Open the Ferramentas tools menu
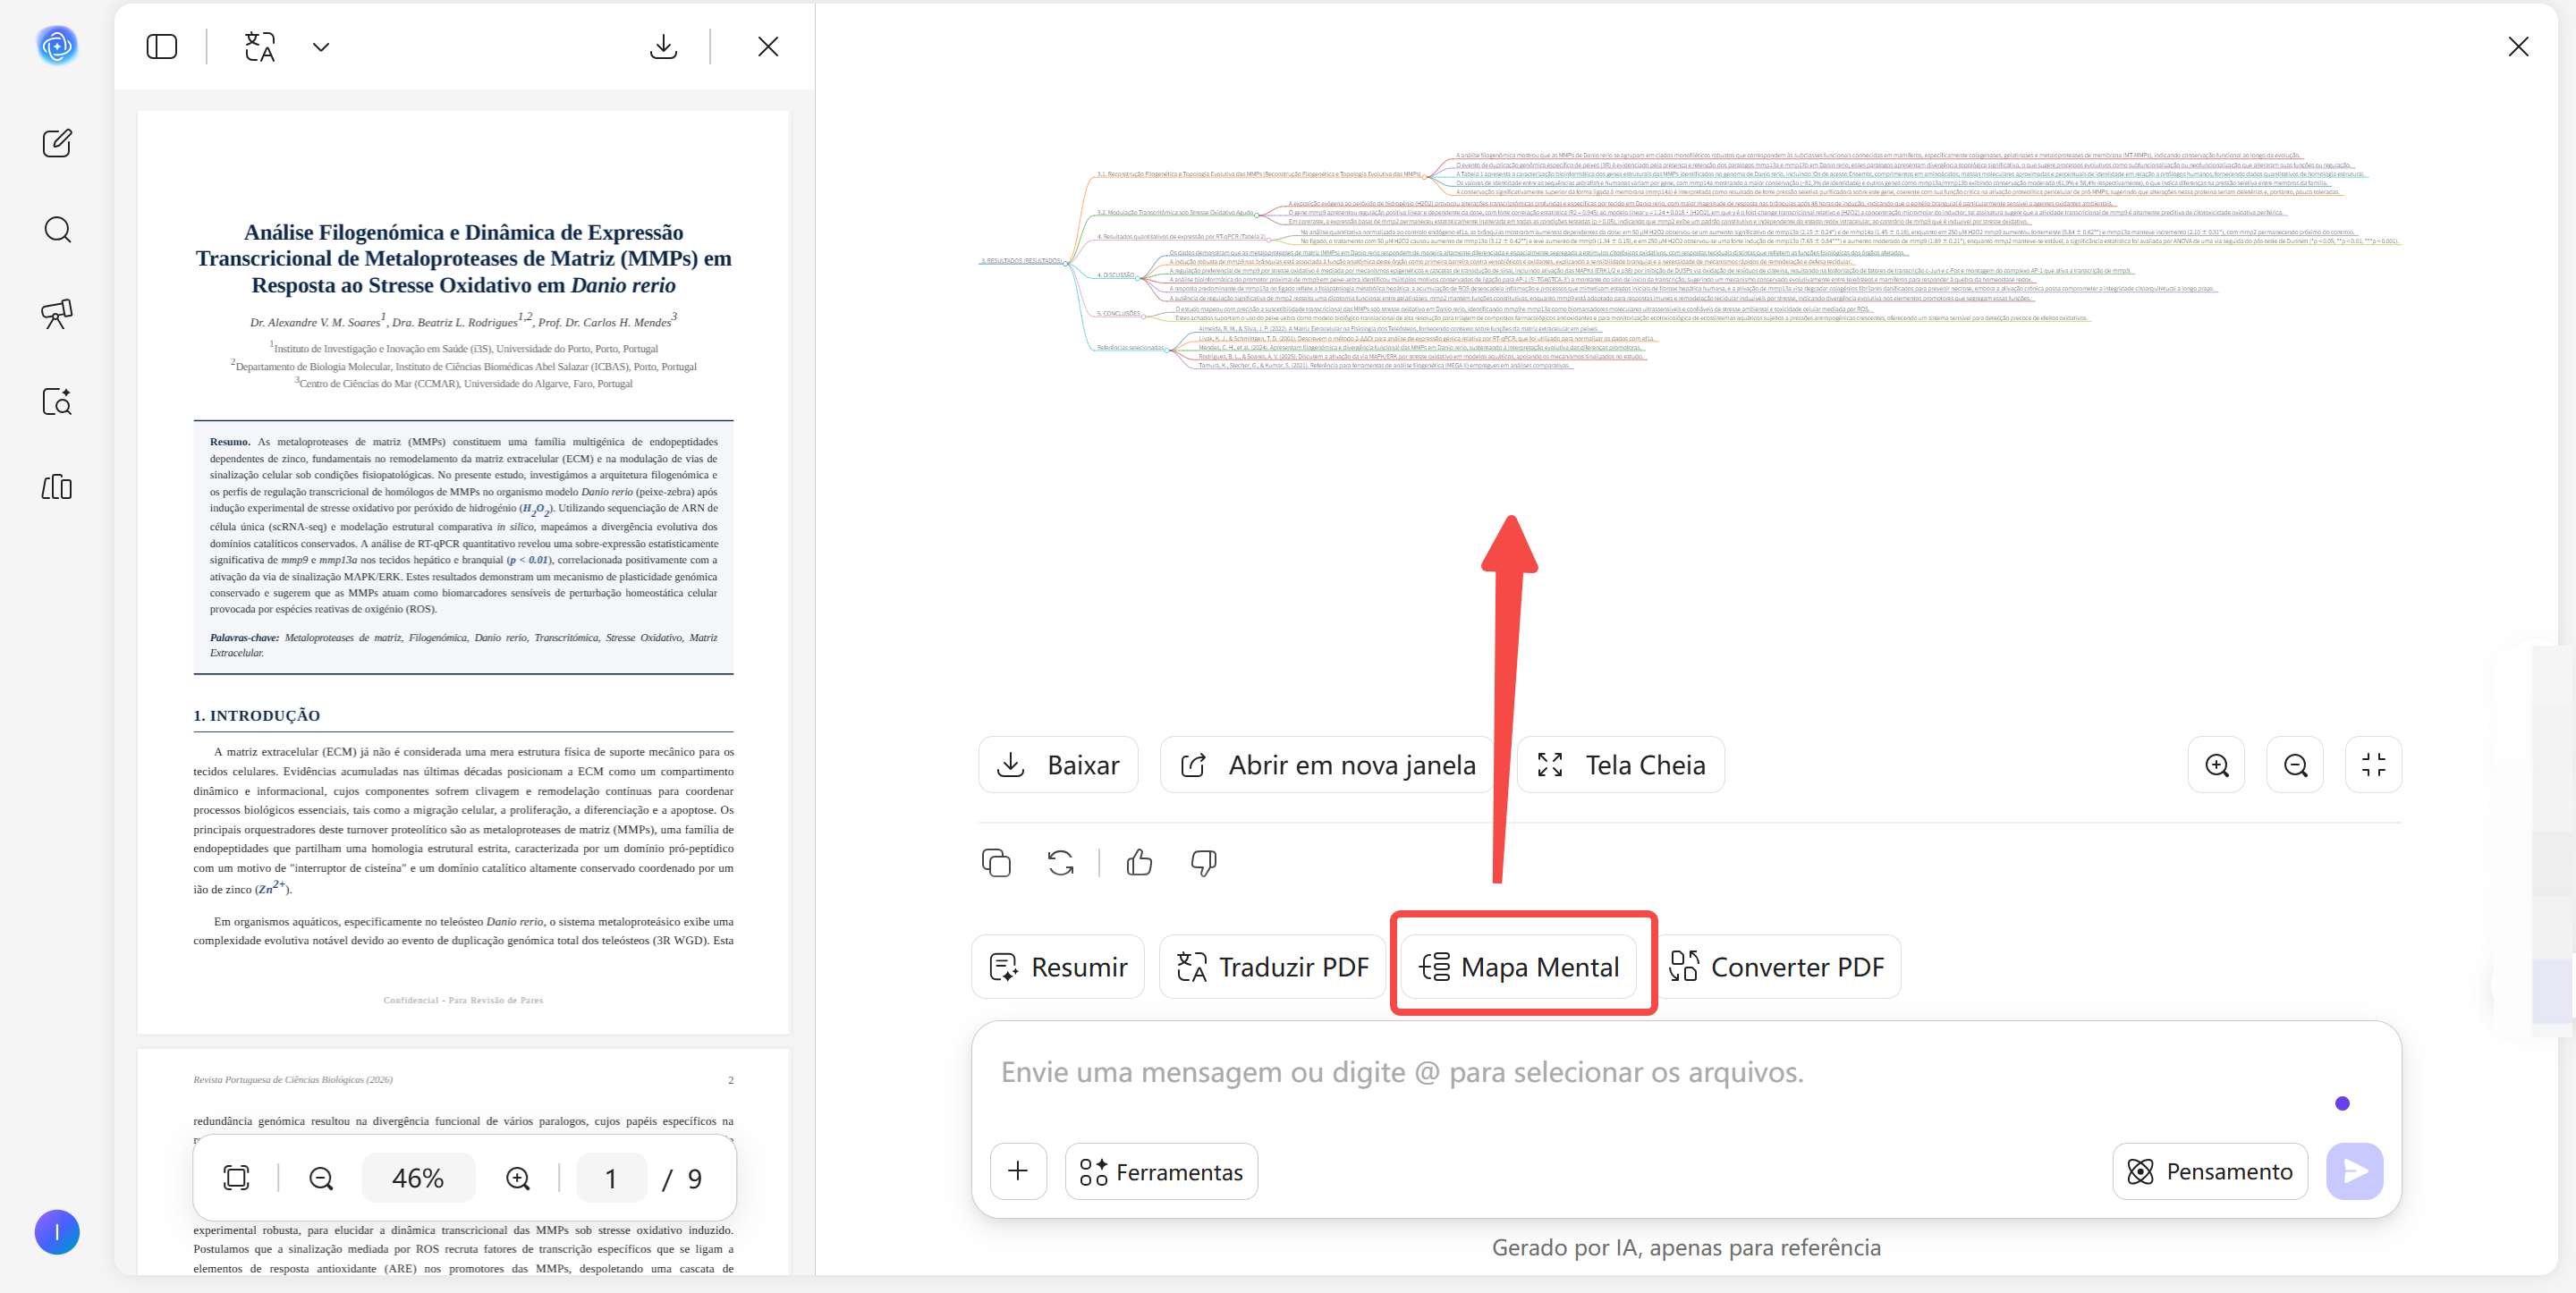 1161,1171
